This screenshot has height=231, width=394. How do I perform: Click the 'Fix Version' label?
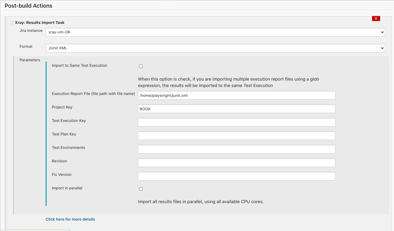[x=62, y=175]
